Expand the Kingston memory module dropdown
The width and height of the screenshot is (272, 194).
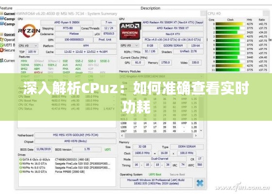click(x=161, y=76)
